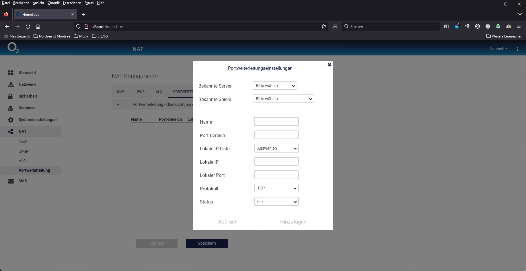Open the Musik bookmark folder
The image size is (526, 271).
(81, 36)
